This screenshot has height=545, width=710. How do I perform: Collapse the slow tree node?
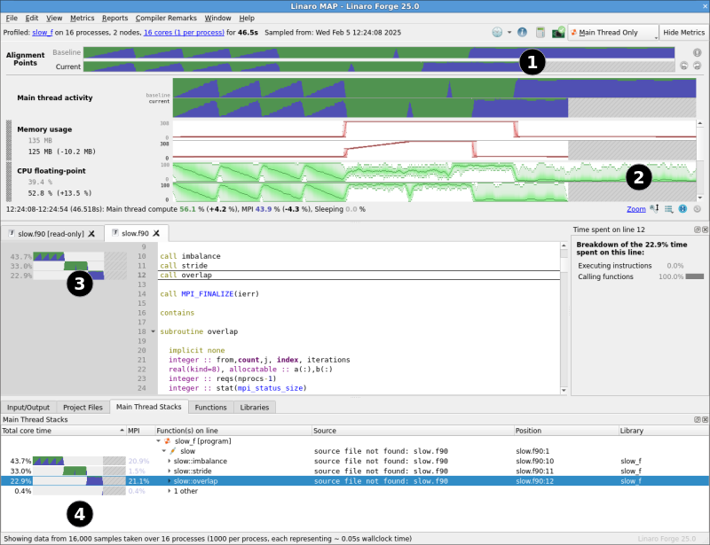[x=164, y=451]
